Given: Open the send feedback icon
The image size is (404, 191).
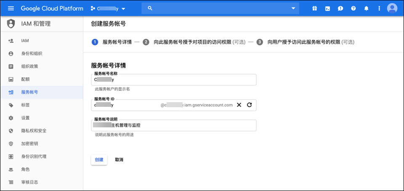Looking at the screenshot, I should click(x=340, y=8).
